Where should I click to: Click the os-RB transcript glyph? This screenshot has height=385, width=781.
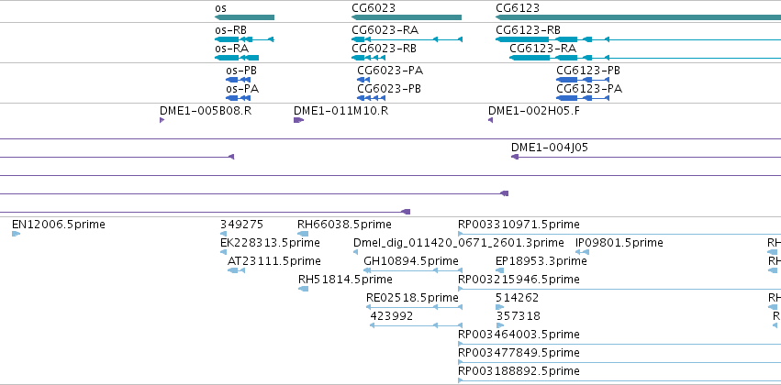(x=244, y=39)
